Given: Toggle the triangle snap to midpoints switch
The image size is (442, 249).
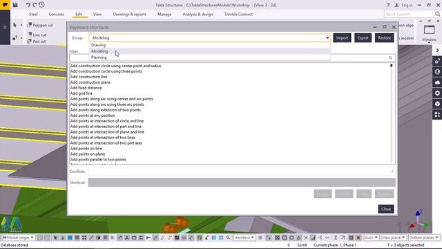Looking at the screenshot, I should 298,238.
